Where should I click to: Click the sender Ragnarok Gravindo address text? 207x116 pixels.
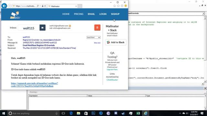tap(42, 40)
